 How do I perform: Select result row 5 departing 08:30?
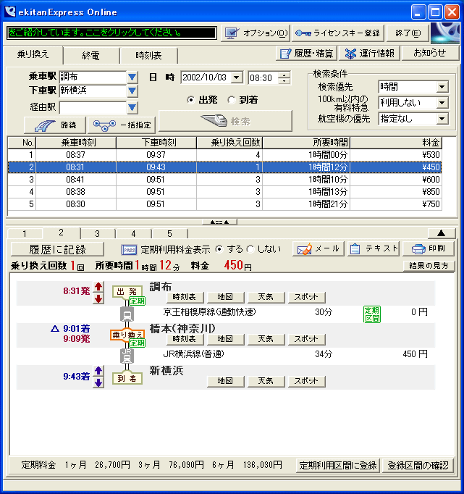[224, 204]
